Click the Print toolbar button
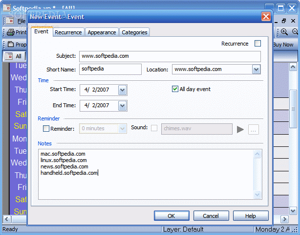 click(x=17, y=32)
